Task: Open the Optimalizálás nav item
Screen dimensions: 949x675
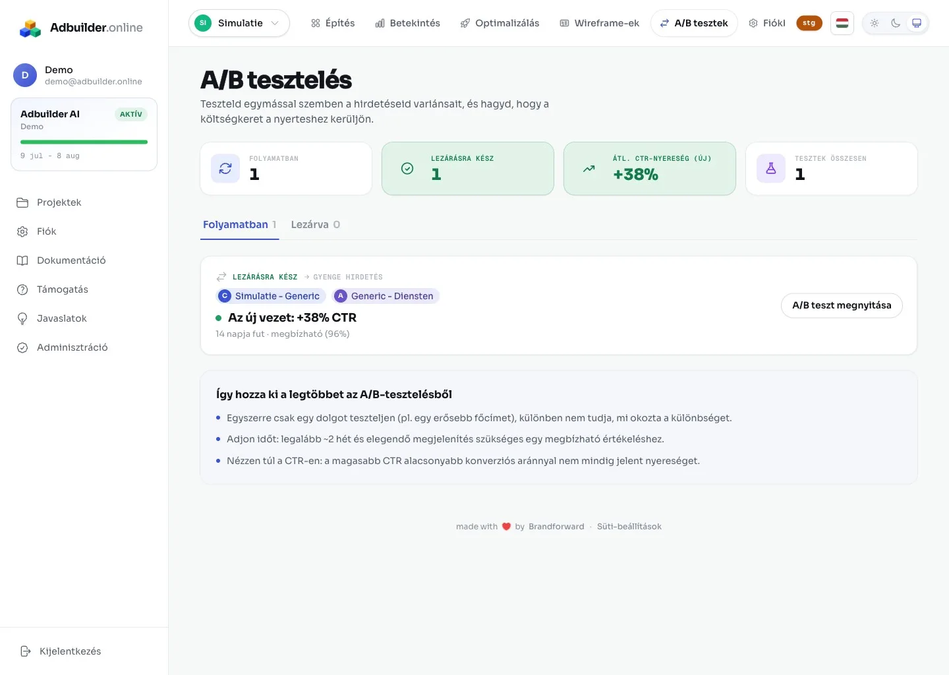Action: coord(500,23)
